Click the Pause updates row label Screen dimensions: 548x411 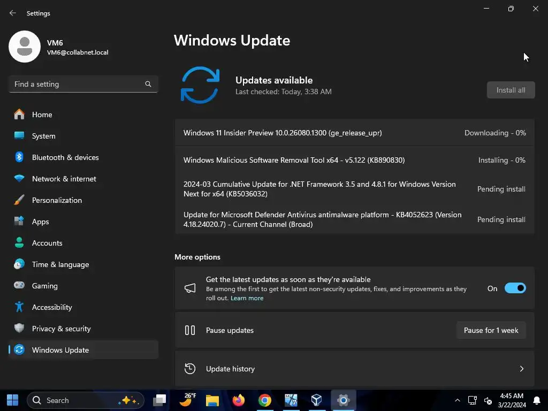(230, 330)
